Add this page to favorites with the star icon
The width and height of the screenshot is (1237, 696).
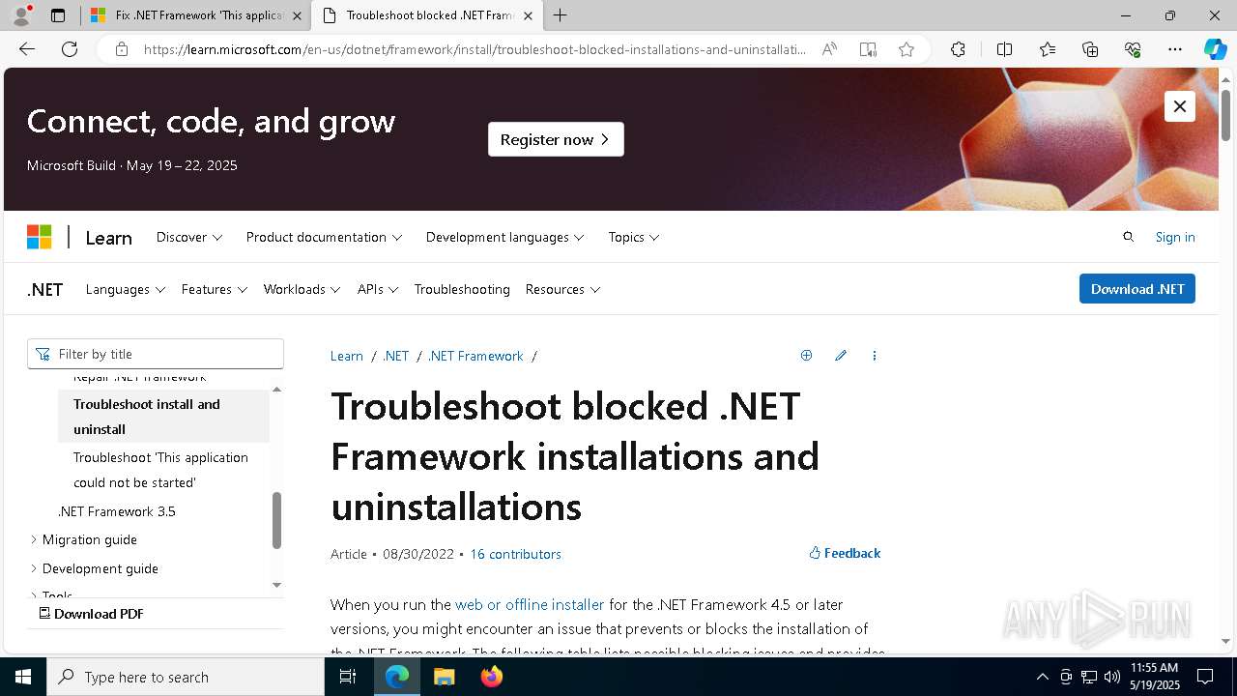click(906, 49)
